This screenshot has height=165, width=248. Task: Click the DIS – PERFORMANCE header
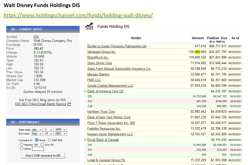(43, 122)
